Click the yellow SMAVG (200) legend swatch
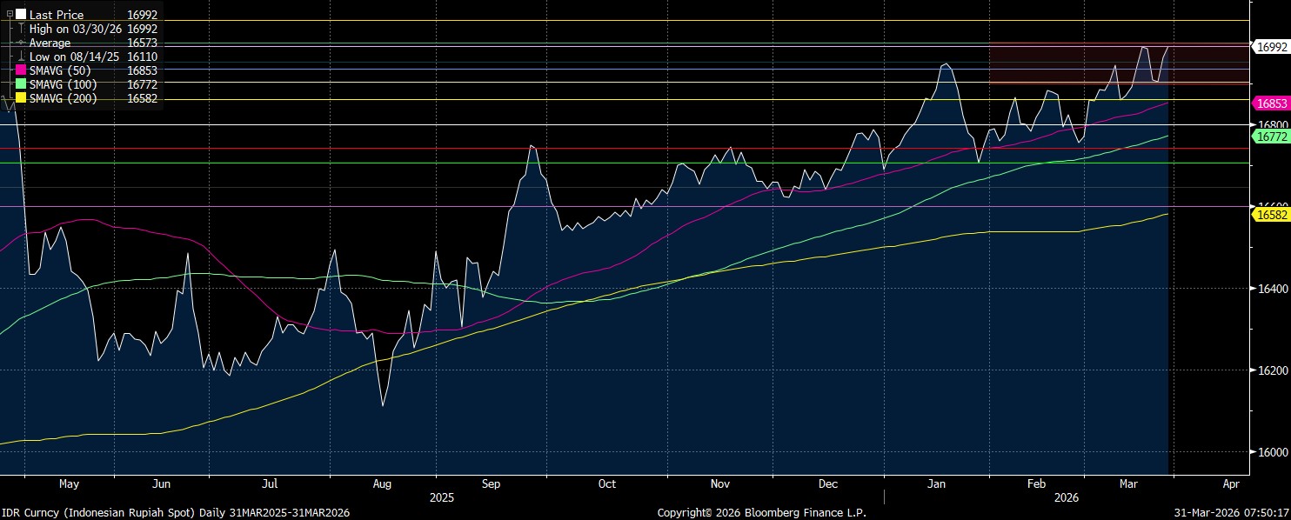 click(21, 98)
